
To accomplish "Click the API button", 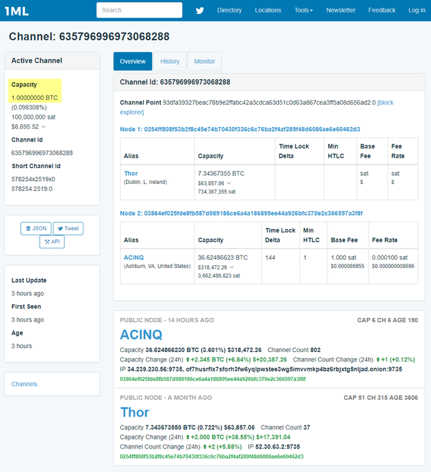I will tap(52, 242).
